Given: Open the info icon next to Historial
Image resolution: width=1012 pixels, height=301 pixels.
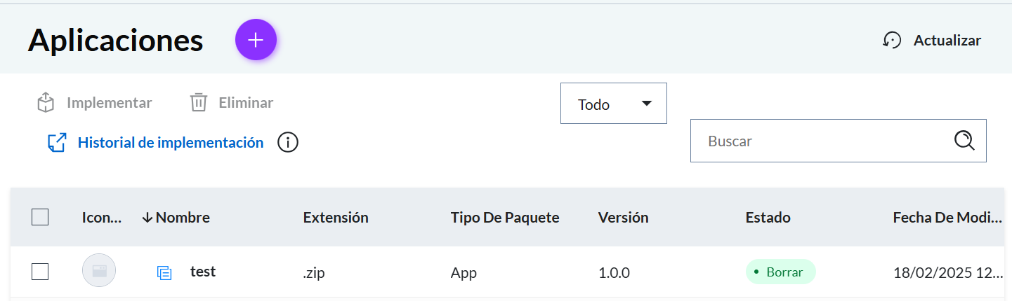Looking at the screenshot, I should (288, 143).
